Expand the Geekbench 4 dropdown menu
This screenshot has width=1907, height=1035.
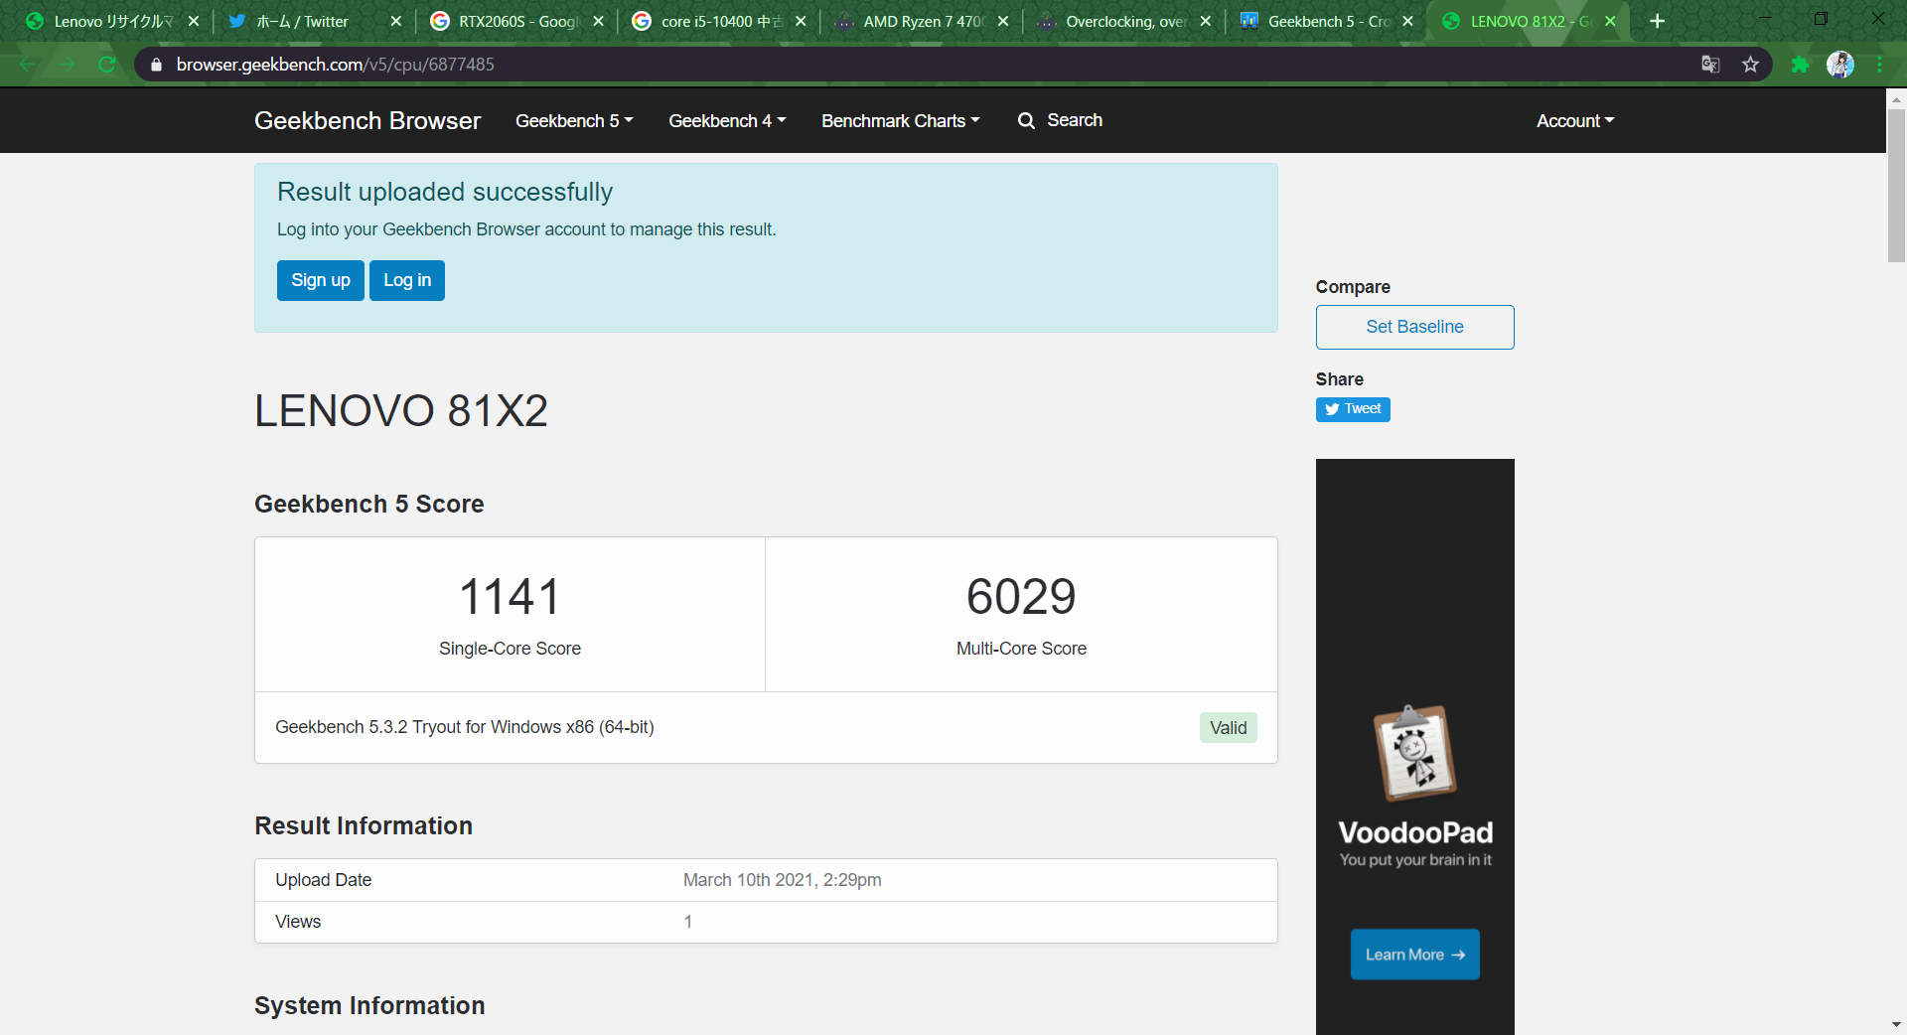(727, 120)
